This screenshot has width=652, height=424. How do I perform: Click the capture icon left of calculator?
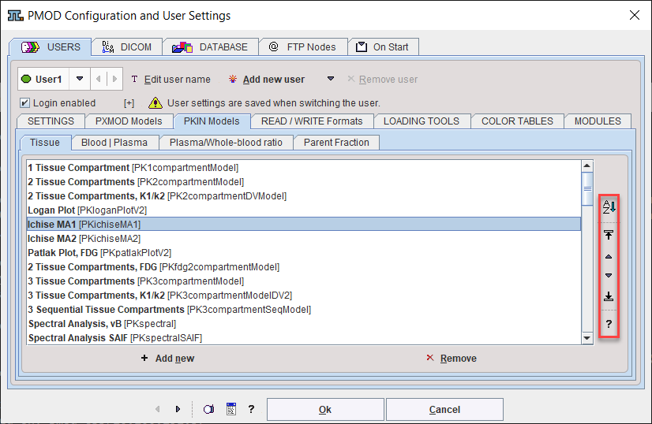(x=208, y=409)
